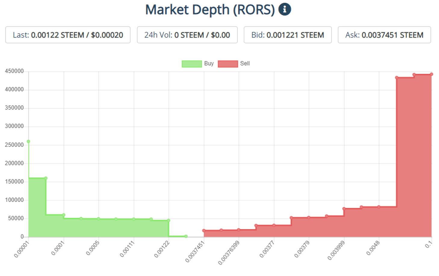Click the 0.00111 x-axis price label

click(127, 249)
